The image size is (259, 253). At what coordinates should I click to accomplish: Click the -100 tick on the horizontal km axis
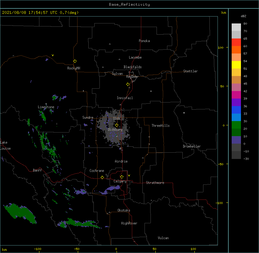tap(38, 249)
